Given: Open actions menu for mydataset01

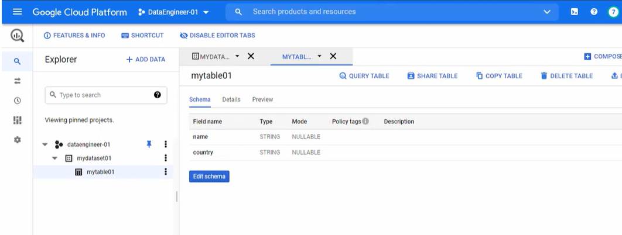Looking at the screenshot, I should 166,158.
